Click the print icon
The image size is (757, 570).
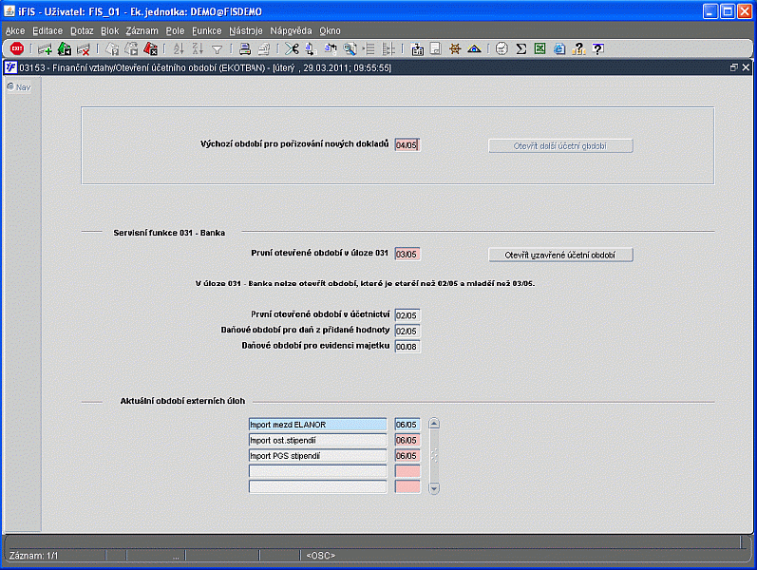[x=245, y=48]
